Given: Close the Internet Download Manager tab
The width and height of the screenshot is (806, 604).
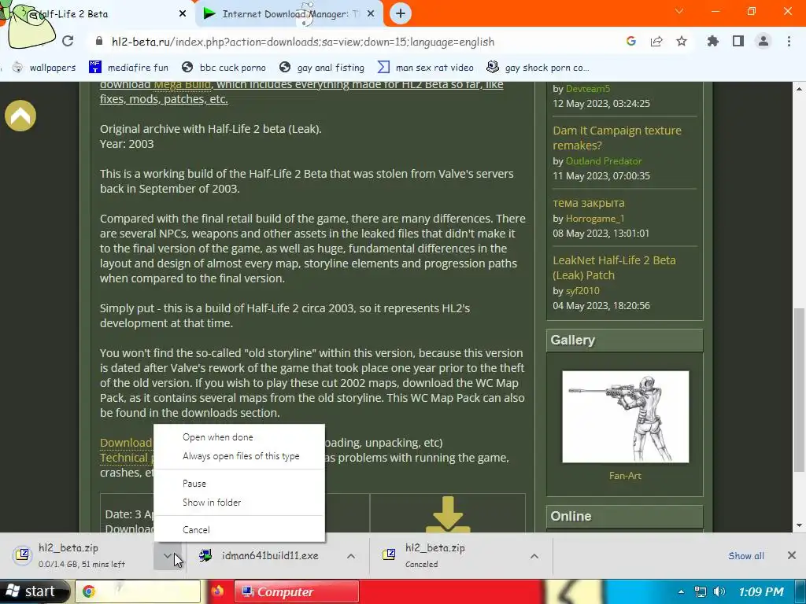Looking at the screenshot, I should click(x=371, y=13).
